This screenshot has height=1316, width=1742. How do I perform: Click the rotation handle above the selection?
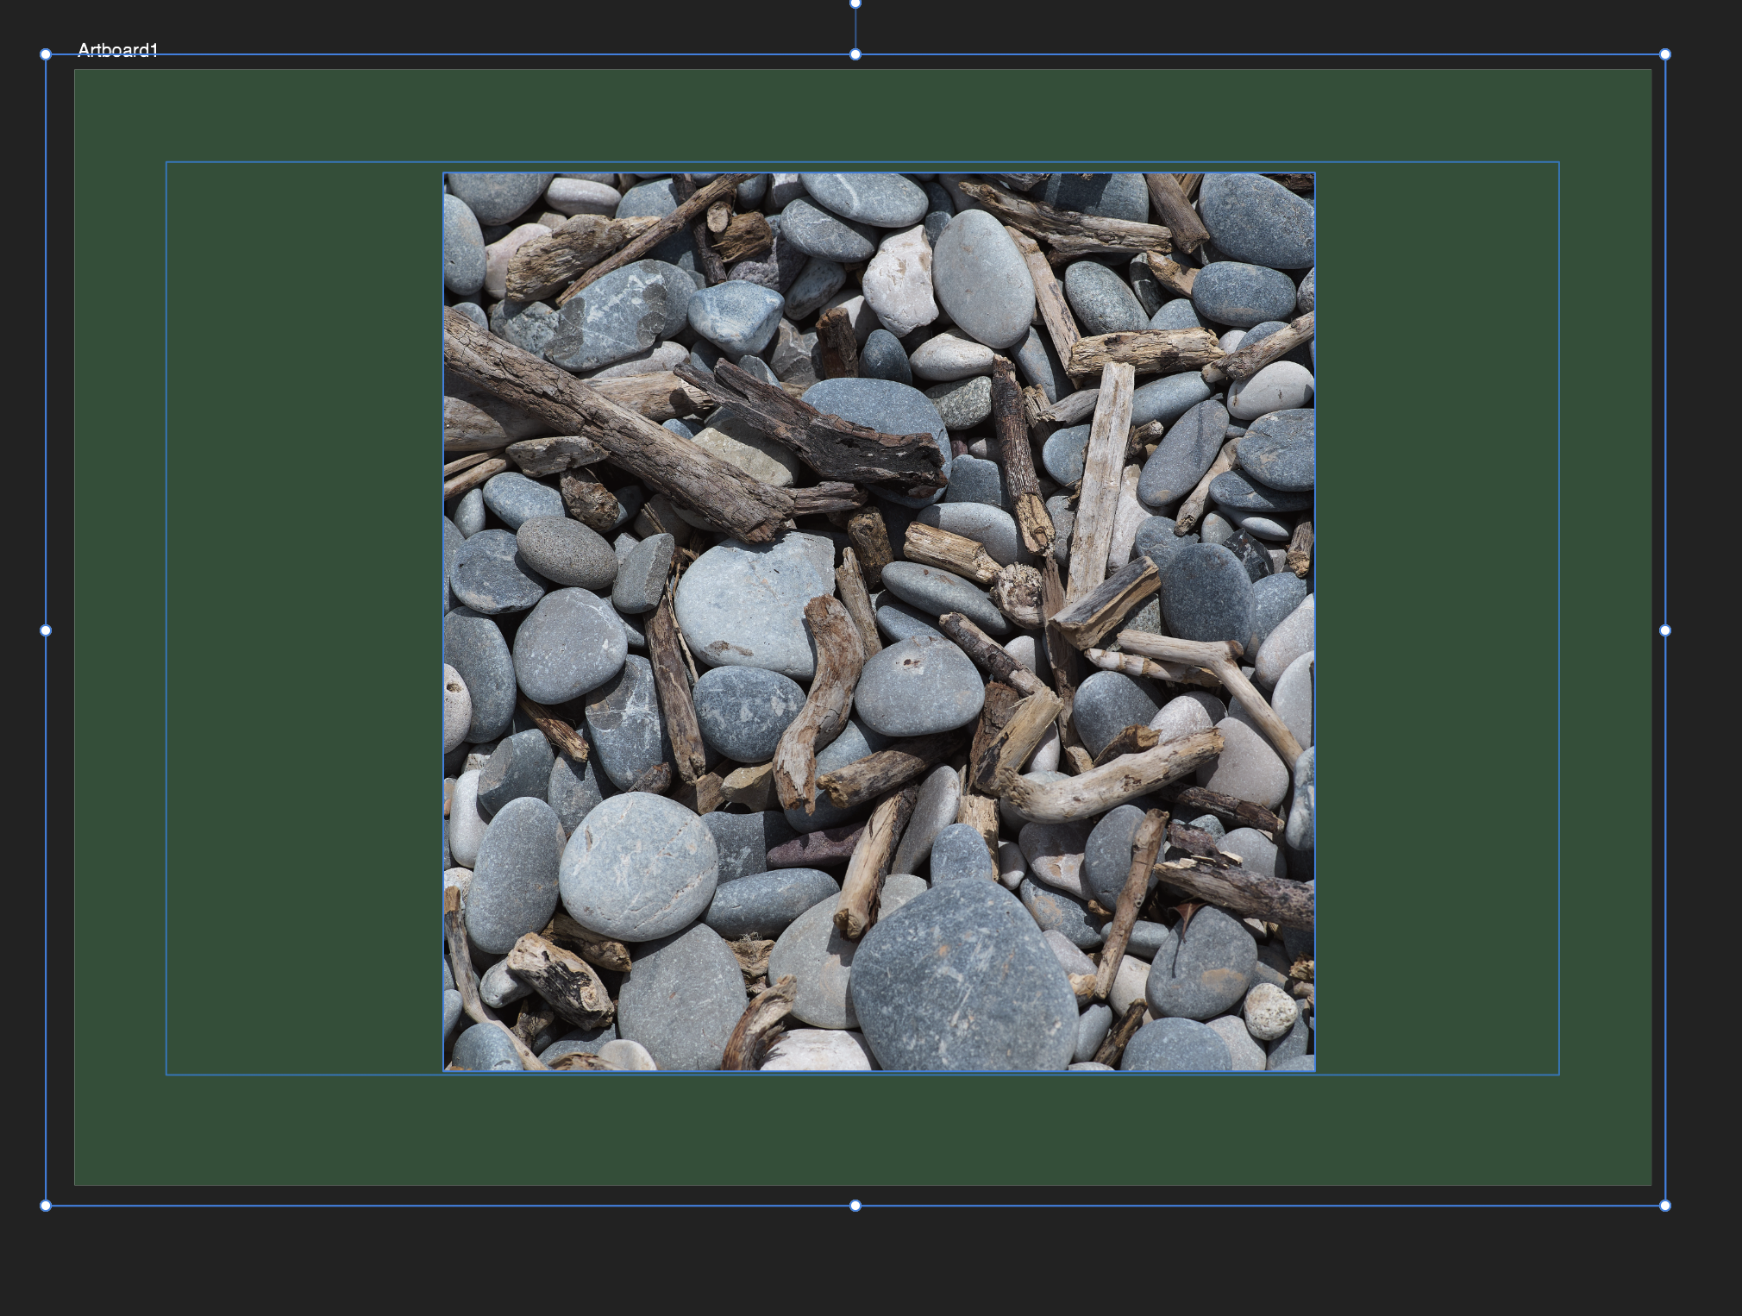pos(855,3)
